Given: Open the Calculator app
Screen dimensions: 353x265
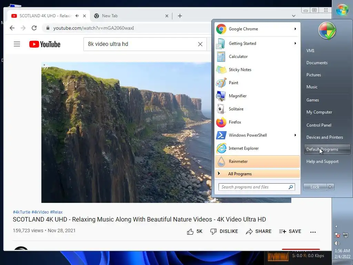Looking at the screenshot, I should click(257, 57).
